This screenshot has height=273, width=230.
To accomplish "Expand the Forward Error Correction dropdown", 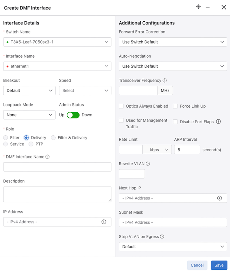I will coord(173,42).
